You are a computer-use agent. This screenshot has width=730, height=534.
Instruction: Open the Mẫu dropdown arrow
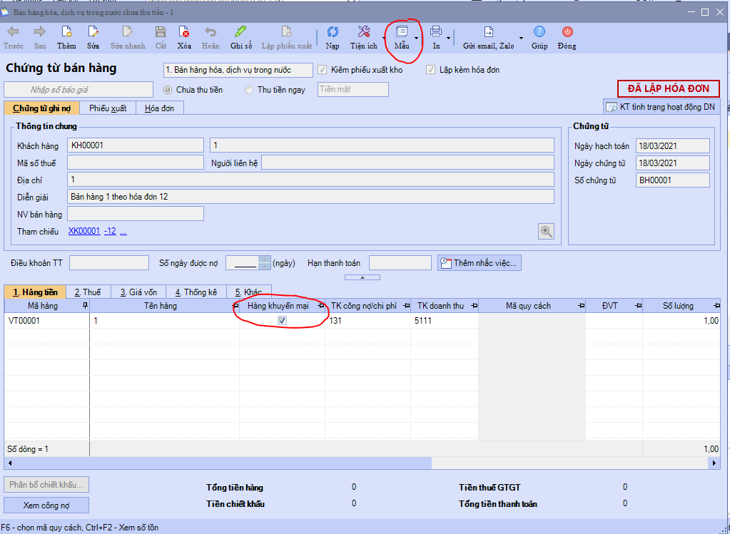click(x=416, y=38)
